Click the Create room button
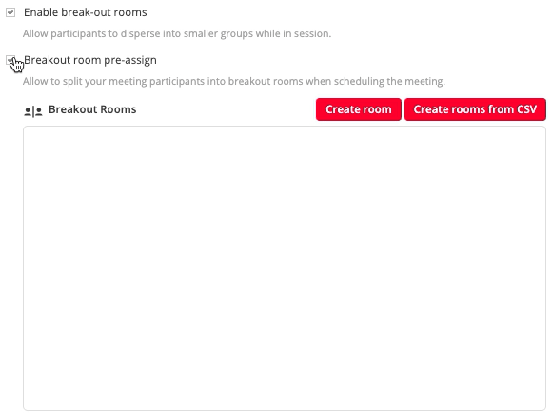 [x=359, y=109]
